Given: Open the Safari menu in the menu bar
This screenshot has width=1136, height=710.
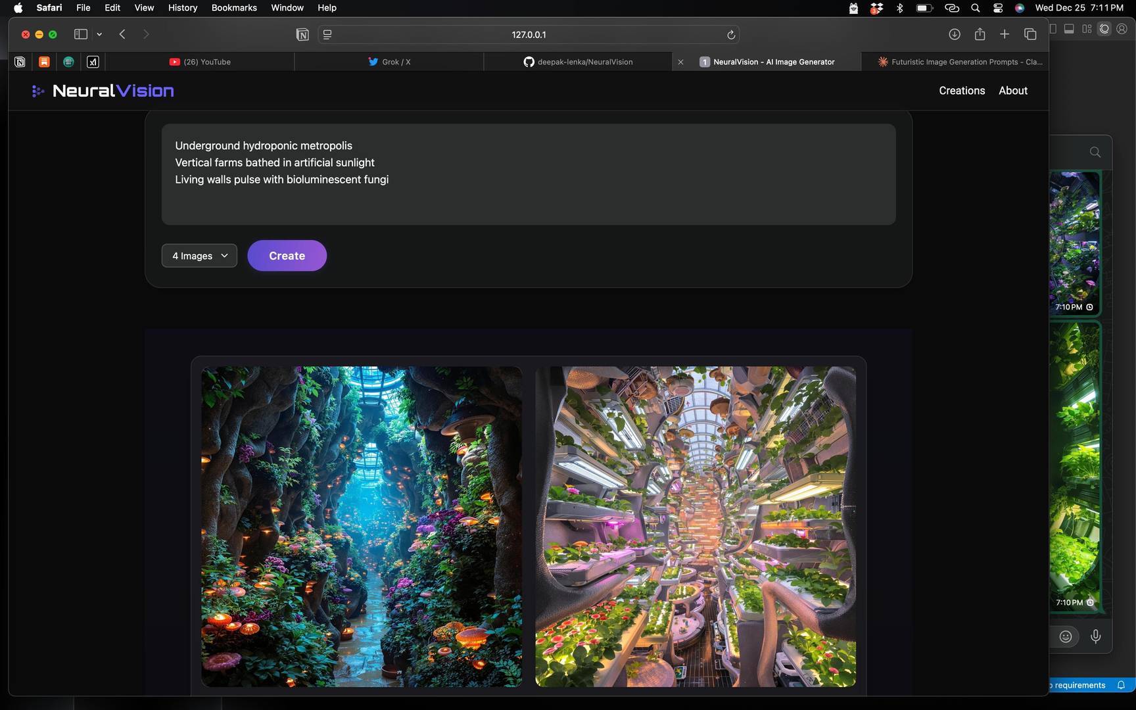Looking at the screenshot, I should coord(49,8).
